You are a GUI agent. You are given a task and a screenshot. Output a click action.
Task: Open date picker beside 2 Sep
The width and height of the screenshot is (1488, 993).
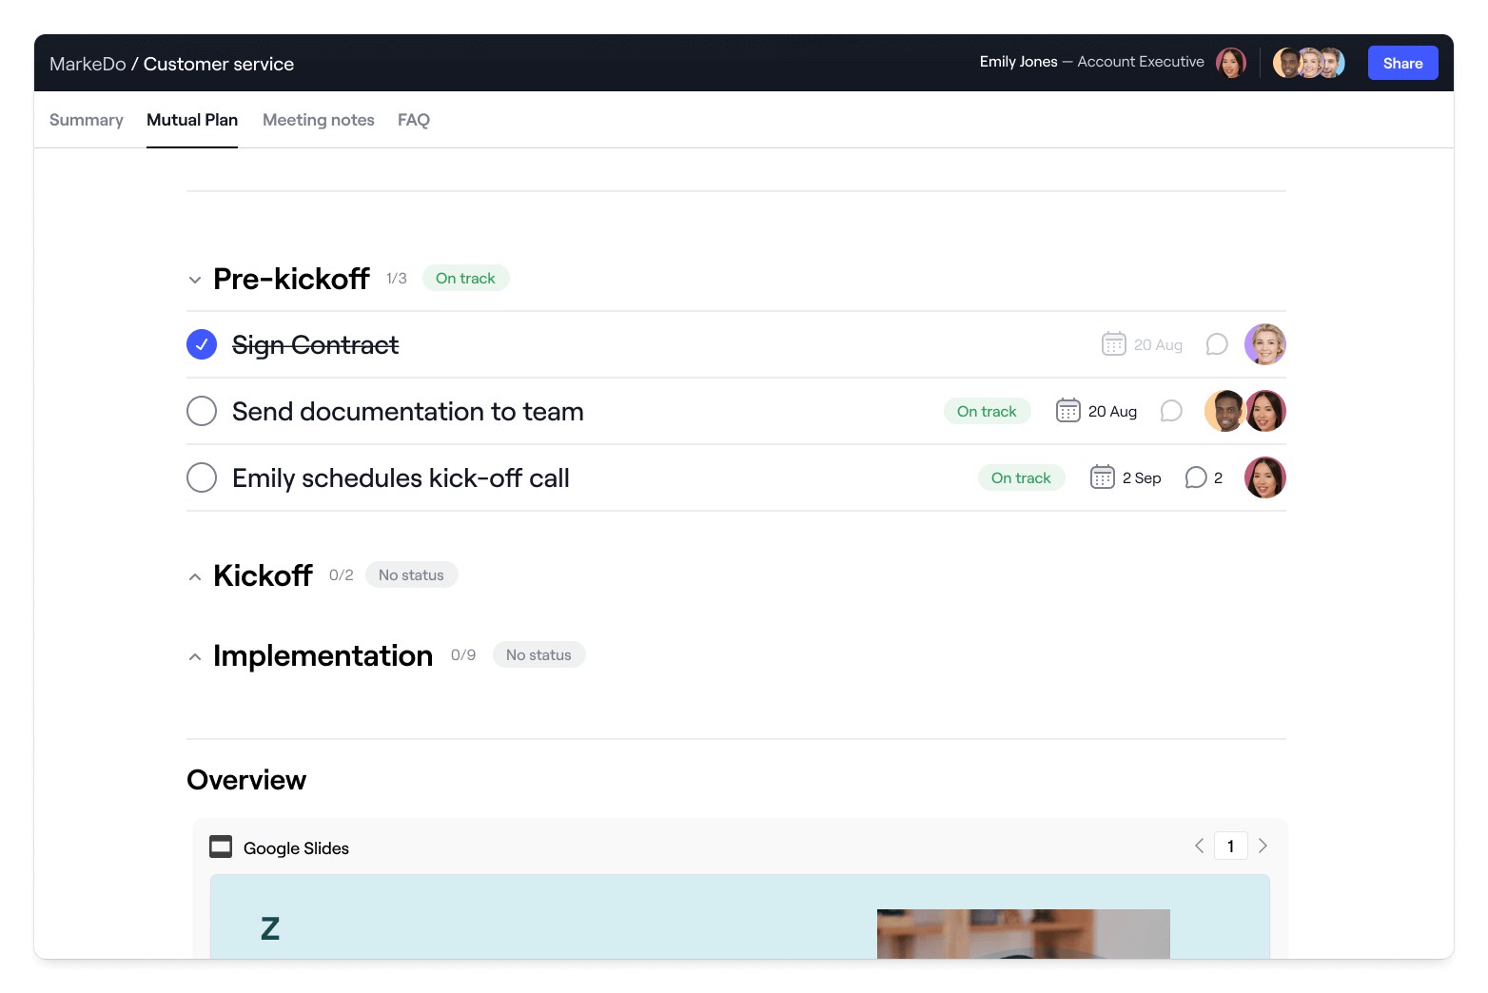pos(1102,477)
